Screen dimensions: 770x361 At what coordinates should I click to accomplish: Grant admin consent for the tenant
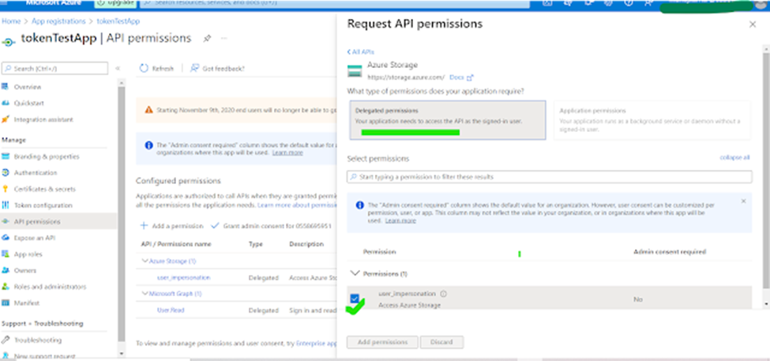(272, 226)
